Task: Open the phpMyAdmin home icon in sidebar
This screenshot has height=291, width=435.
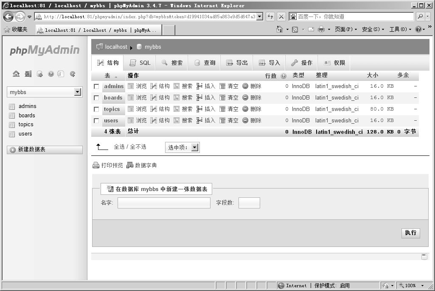Action: [x=16, y=74]
